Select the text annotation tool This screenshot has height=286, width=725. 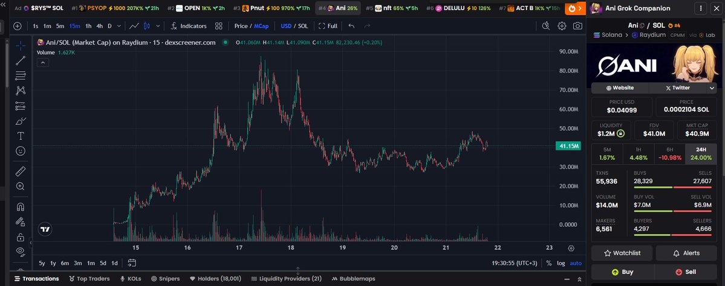pos(21,136)
